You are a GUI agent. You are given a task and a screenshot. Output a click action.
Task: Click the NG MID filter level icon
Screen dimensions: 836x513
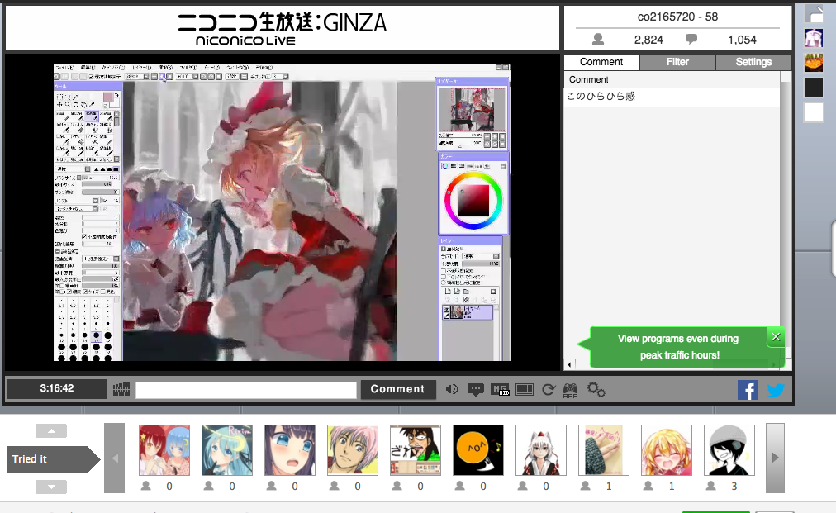(501, 390)
